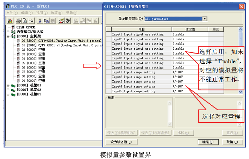The height and width of the screenshot is (159, 249).
Task: Click the 确定 button
Action: click(x=205, y=142)
